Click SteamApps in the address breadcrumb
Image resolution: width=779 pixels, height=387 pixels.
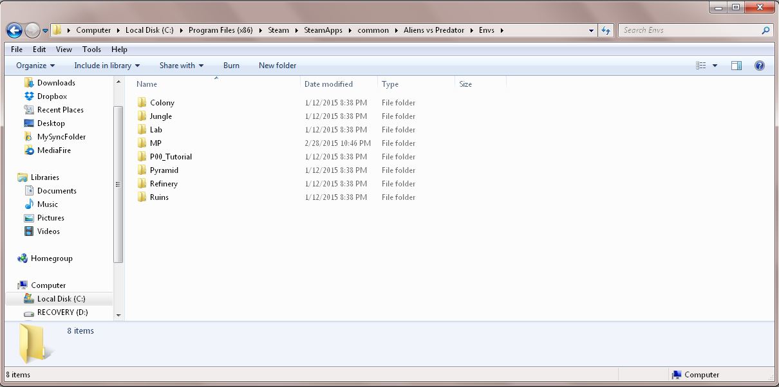point(323,30)
